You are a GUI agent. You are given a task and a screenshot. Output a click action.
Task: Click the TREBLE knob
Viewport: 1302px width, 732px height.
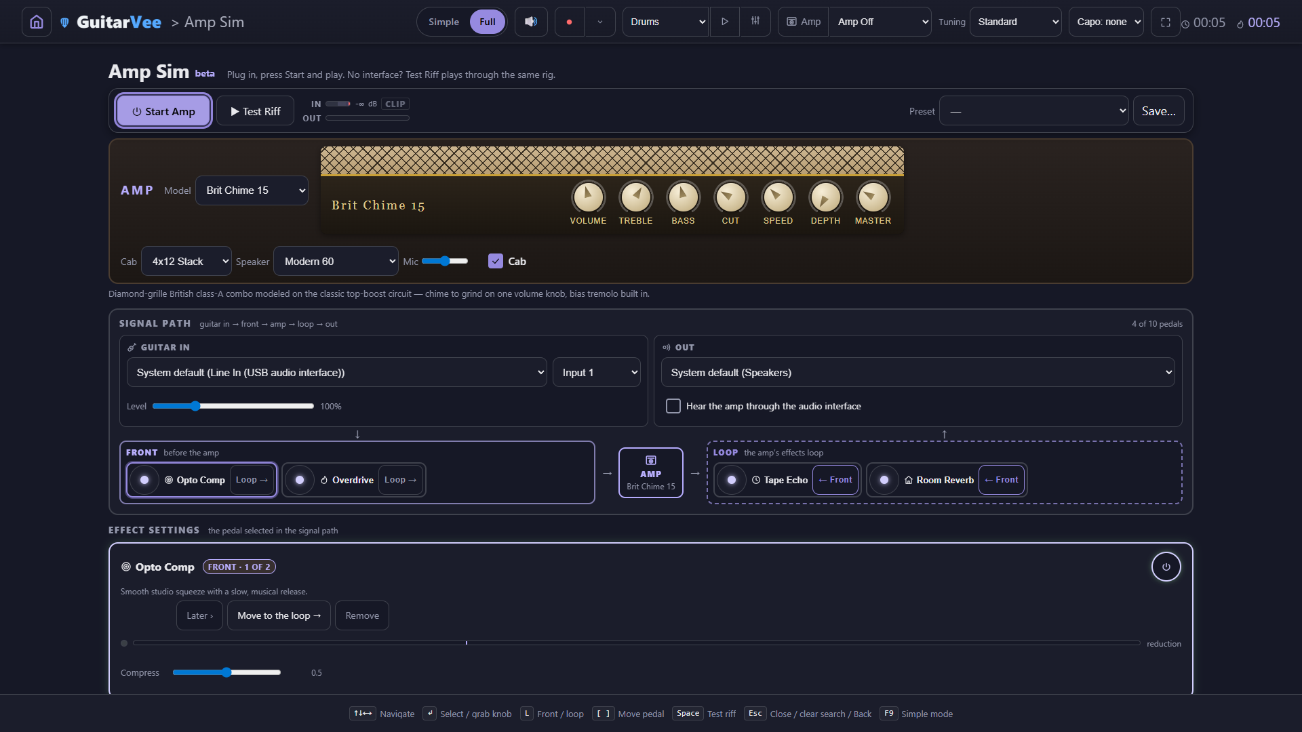635,197
